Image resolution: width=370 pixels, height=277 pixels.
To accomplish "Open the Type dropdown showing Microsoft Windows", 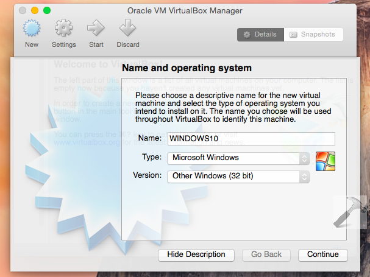I will point(238,158).
